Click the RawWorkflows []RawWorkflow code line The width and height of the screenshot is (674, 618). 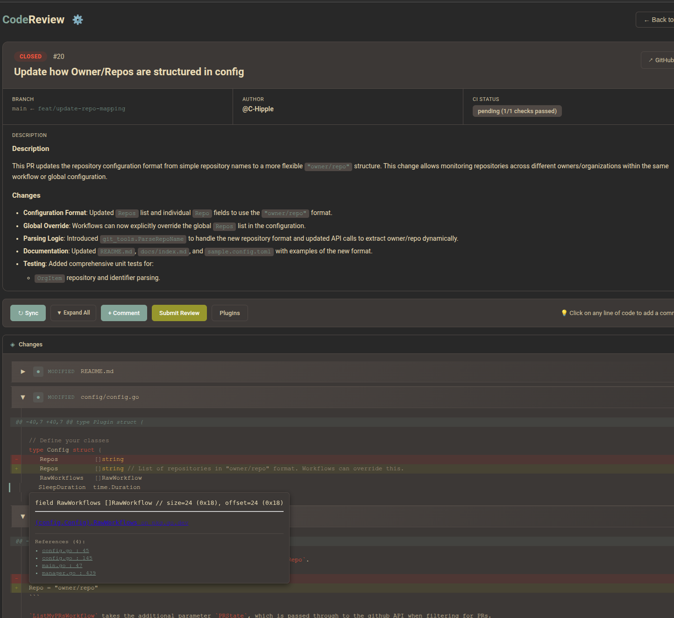click(x=342, y=478)
